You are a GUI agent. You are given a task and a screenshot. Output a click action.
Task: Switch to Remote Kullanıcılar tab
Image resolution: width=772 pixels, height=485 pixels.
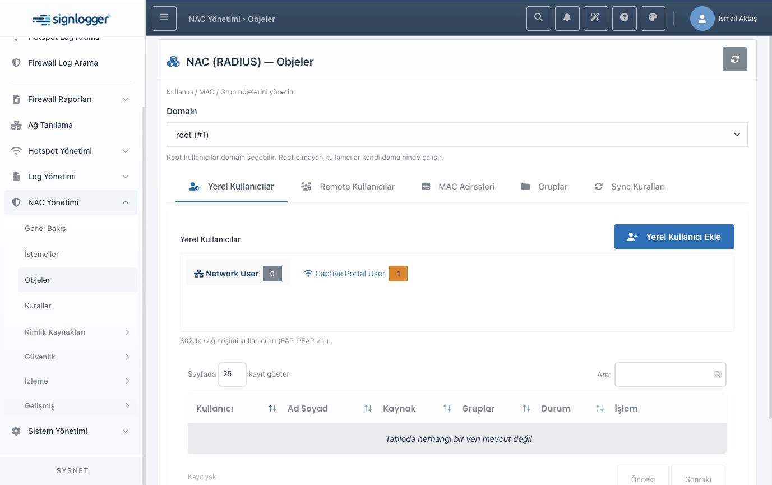(x=348, y=187)
